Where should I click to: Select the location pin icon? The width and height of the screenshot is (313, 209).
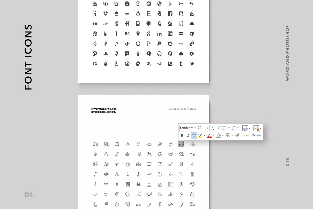138,34
